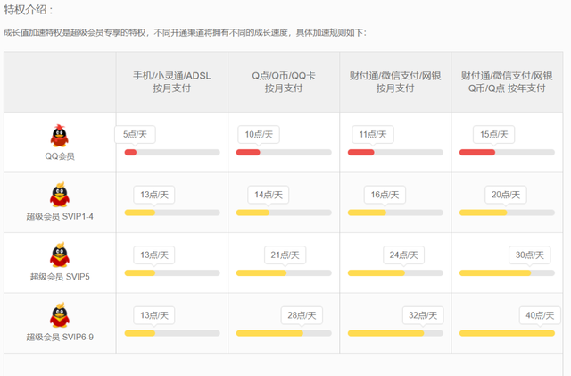Click the 20点/天 tooltip label
571x376 pixels.
tap(506, 195)
